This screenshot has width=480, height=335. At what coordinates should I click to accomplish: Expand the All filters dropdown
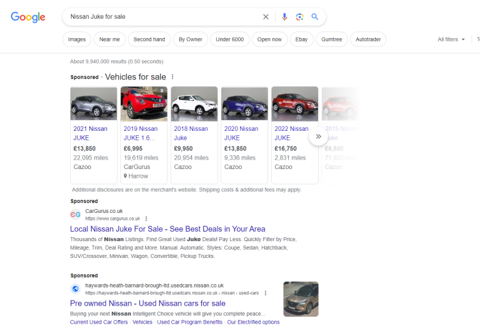click(451, 39)
